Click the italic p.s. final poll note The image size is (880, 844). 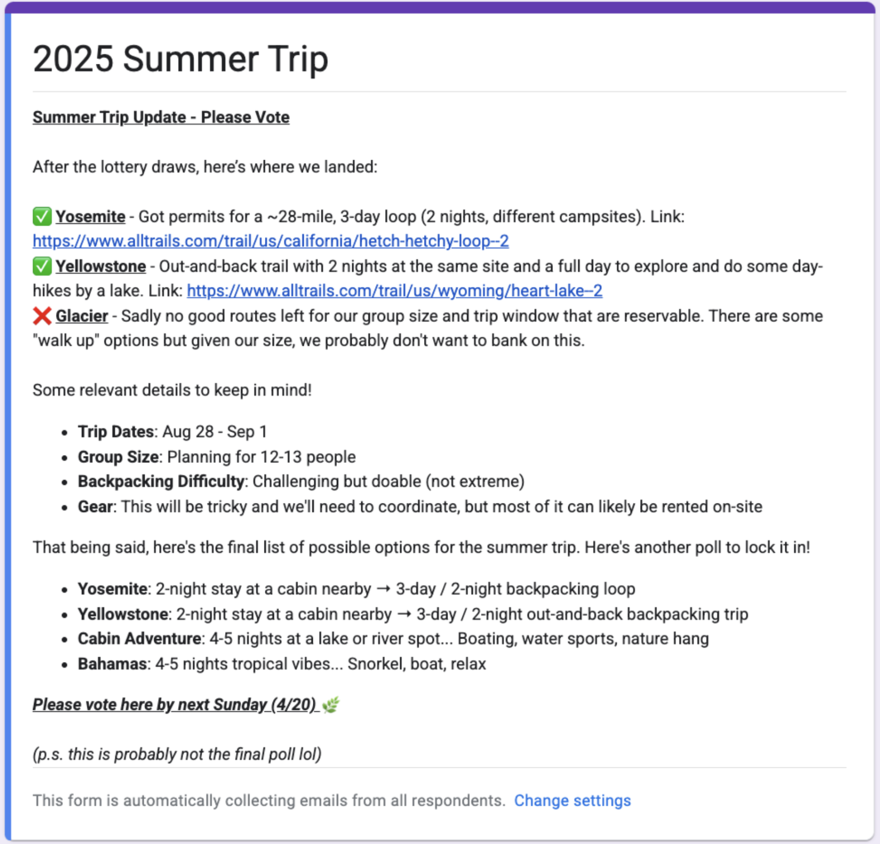tap(177, 754)
